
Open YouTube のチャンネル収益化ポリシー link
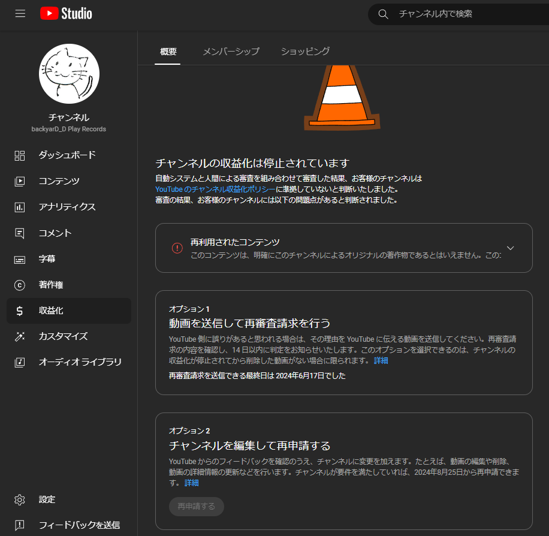coord(215,189)
